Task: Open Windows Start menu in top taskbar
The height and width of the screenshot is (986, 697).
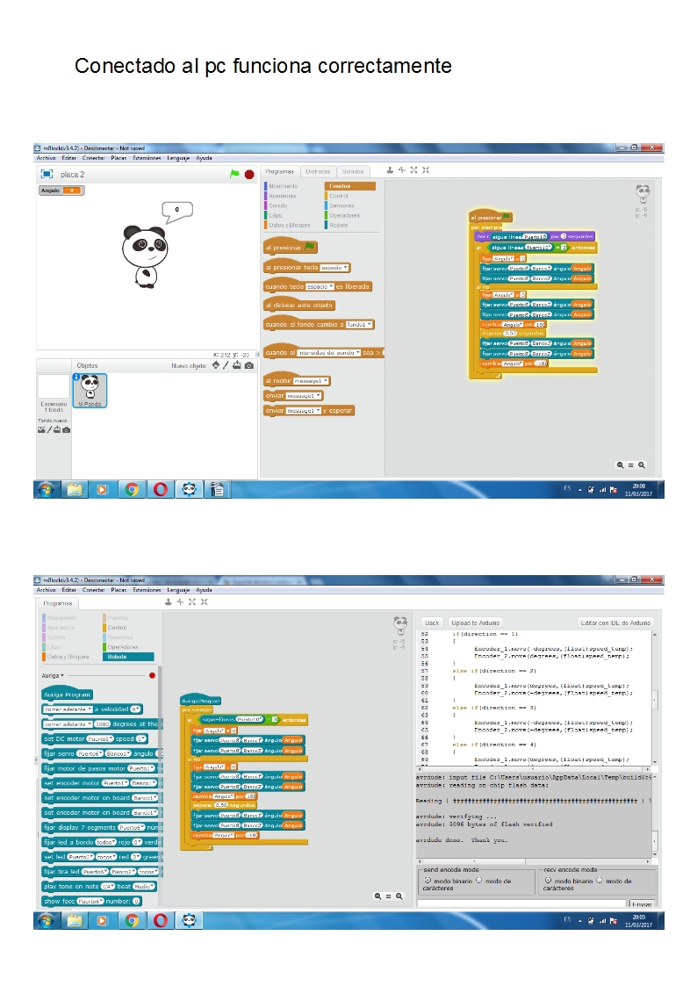Action: click(46, 489)
